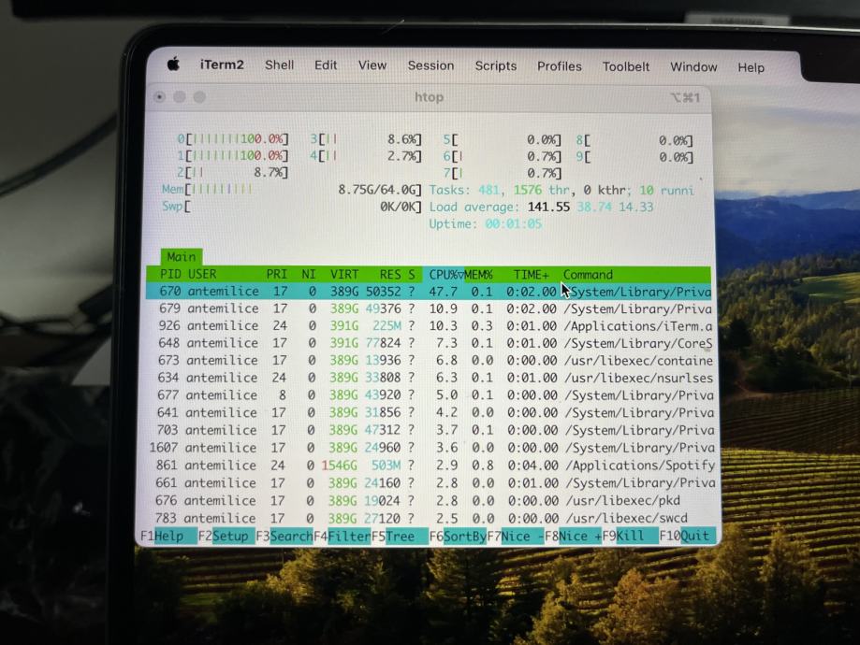Select process row with PID 677
Viewport: 860px width, 645px height.
coord(429,395)
